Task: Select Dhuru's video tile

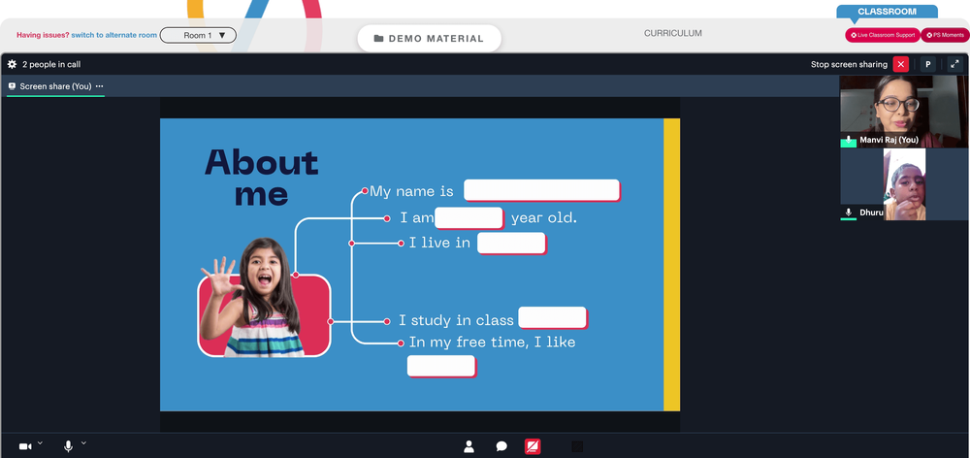Action: [904, 184]
